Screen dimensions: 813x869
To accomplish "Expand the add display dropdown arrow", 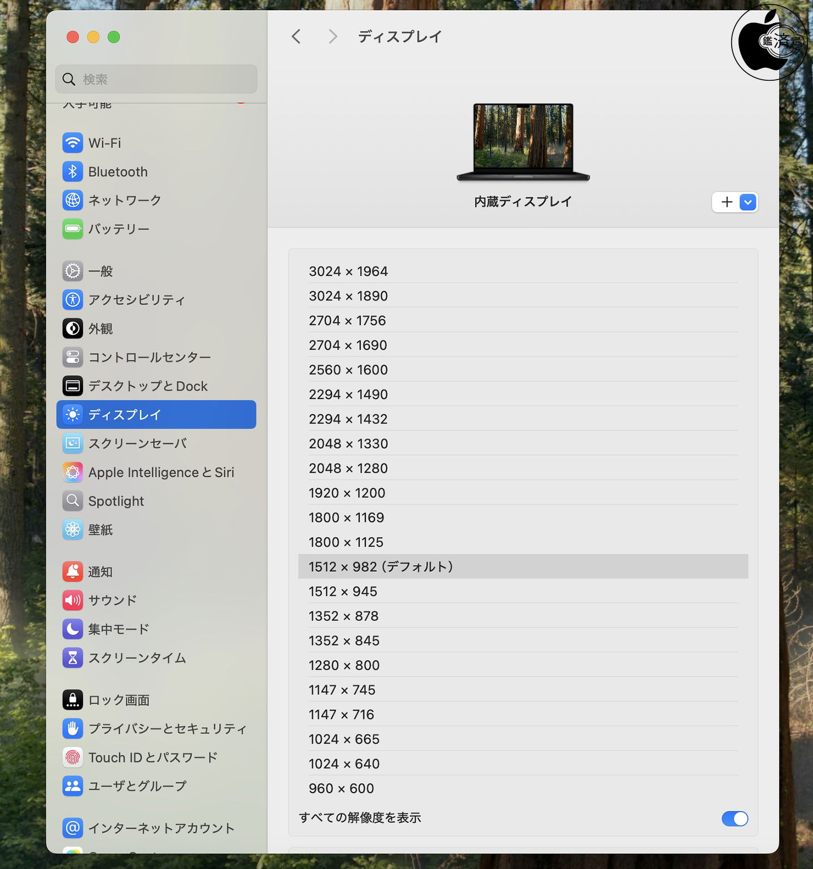I will tap(748, 202).
